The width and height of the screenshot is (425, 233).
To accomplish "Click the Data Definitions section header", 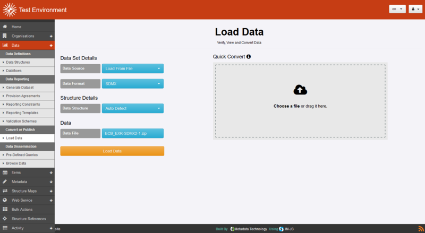I will [x=27, y=54].
